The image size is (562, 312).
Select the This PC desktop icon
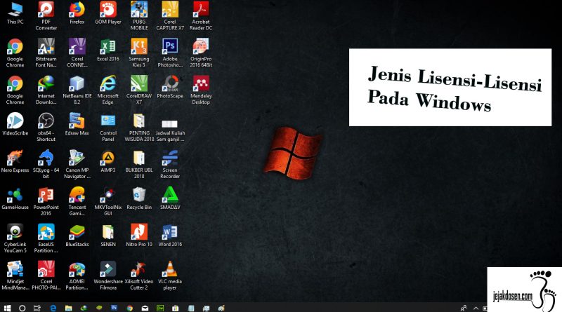(15, 13)
